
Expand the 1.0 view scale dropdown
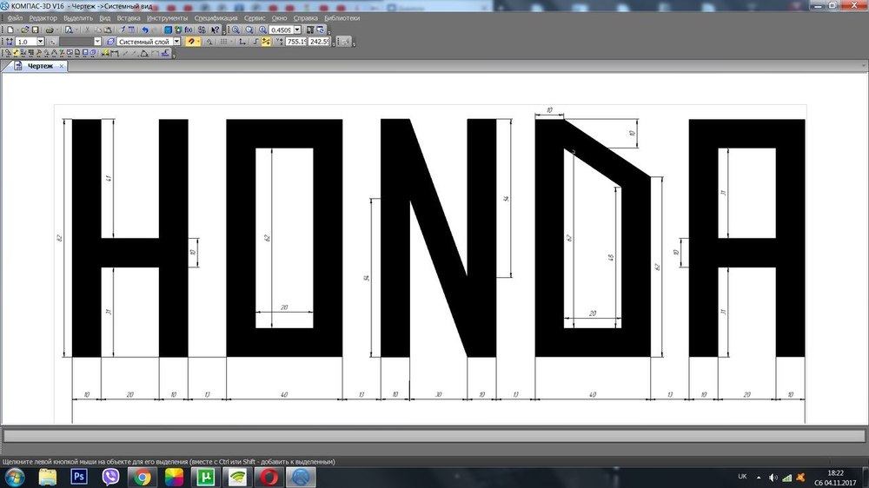tap(41, 41)
